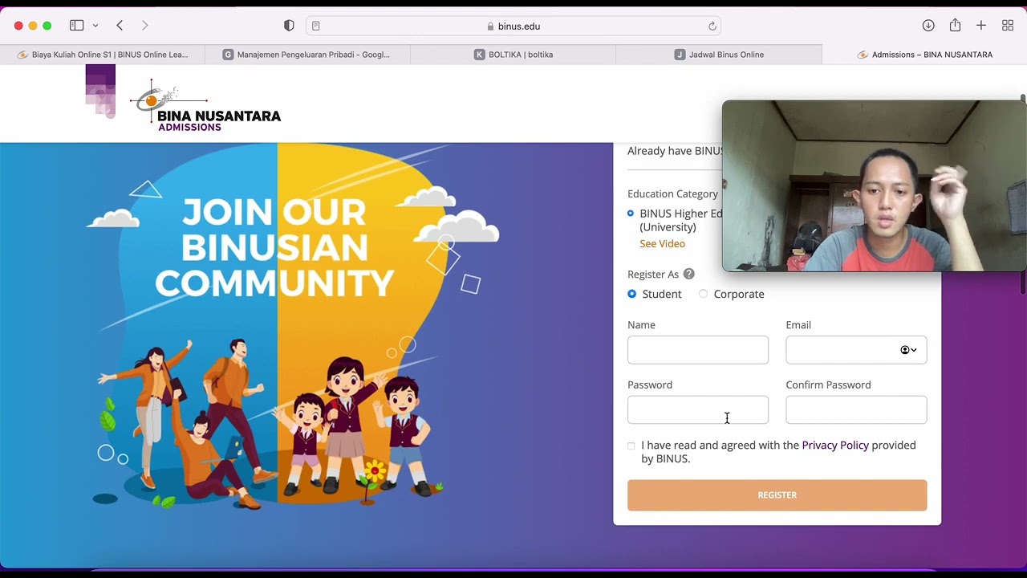Focus the Email input field

tap(856, 350)
